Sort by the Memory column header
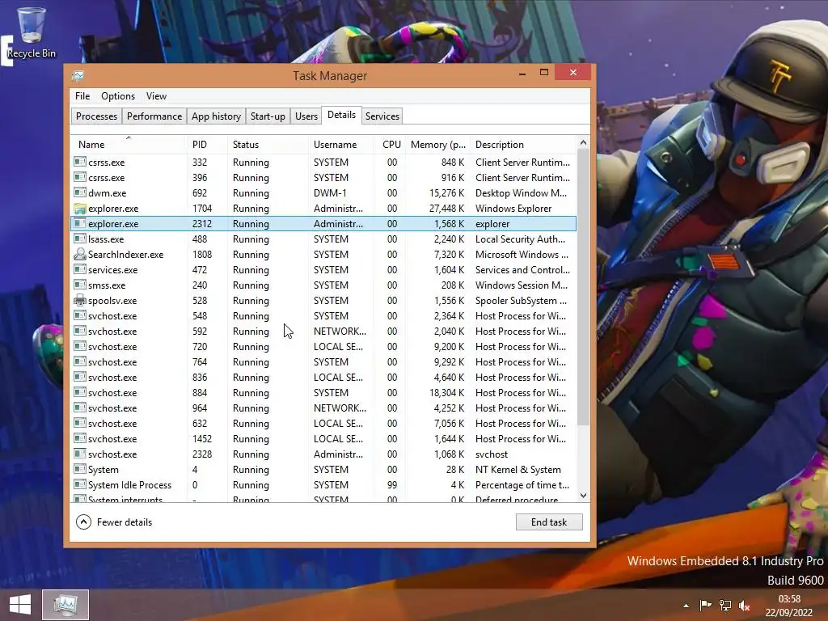The height and width of the screenshot is (621, 828). coord(437,145)
